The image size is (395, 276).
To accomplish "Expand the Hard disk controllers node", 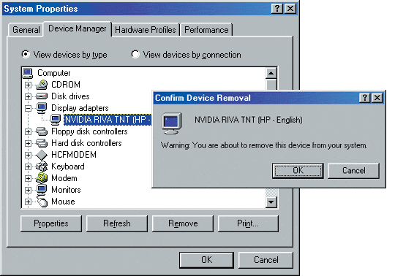I will pyautogui.click(x=29, y=143).
